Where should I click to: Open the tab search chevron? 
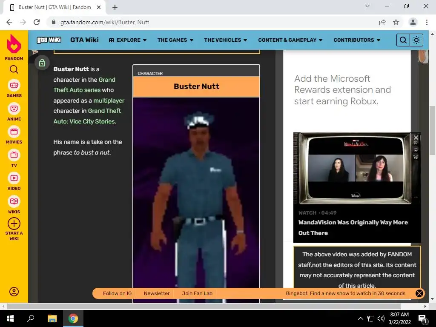pos(367,6)
